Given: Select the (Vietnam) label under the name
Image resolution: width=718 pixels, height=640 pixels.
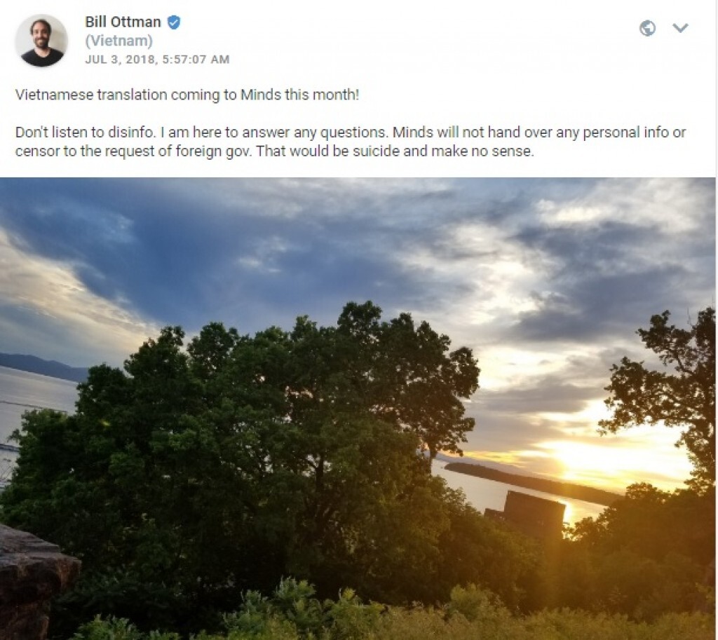Looking at the screenshot, I should (x=118, y=41).
